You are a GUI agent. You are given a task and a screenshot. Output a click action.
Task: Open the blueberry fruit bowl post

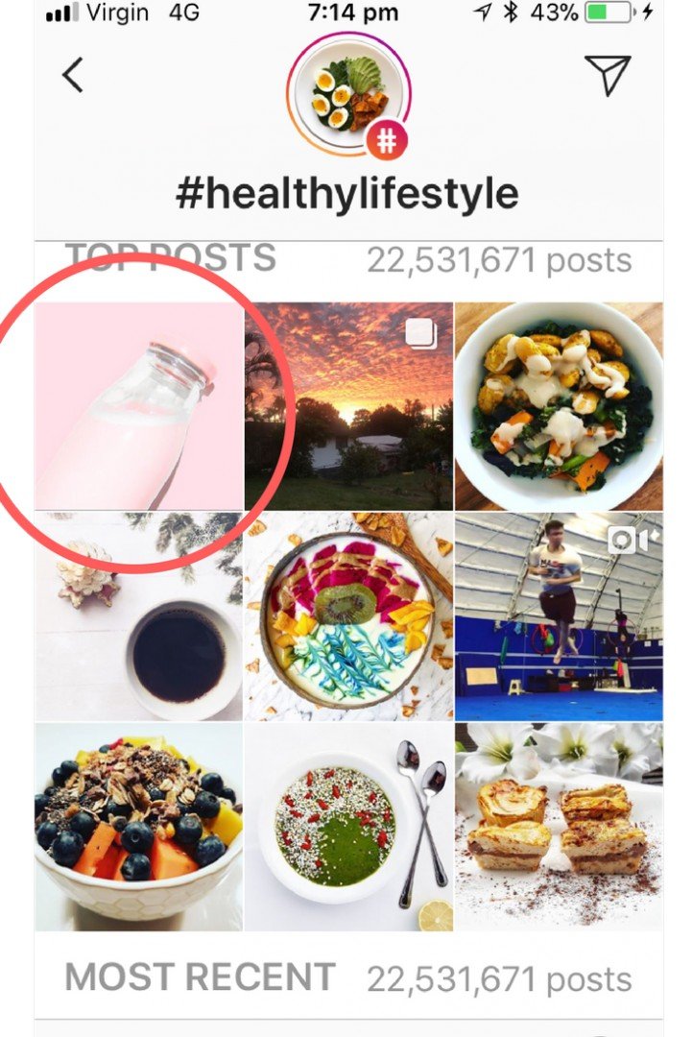pos(139,827)
